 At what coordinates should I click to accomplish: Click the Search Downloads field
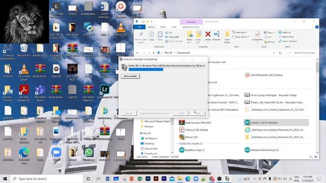click(302, 53)
